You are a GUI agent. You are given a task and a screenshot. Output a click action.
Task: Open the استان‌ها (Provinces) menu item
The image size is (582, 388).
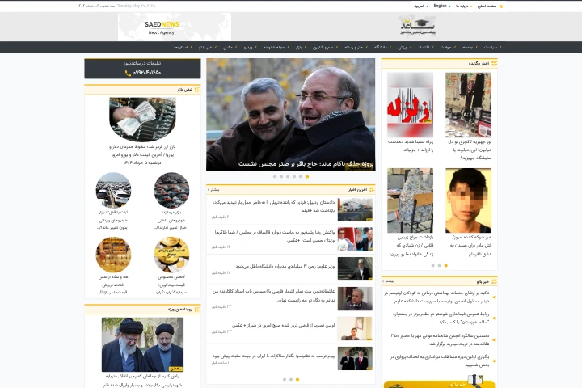tap(181, 47)
